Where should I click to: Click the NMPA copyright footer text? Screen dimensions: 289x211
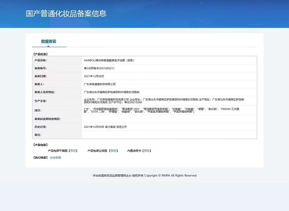[x=144, y=176]
